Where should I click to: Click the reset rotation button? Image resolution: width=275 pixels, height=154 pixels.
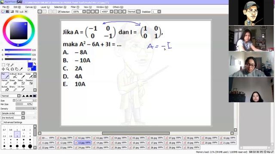click(x=124, y=12)
